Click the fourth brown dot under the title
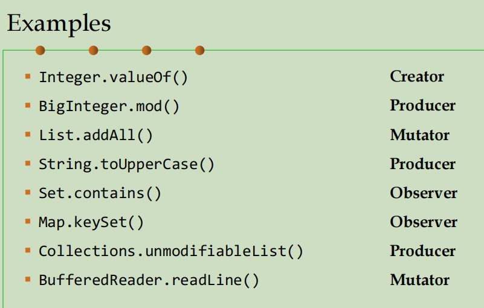484x308 pixels. (x=199, y=50)
